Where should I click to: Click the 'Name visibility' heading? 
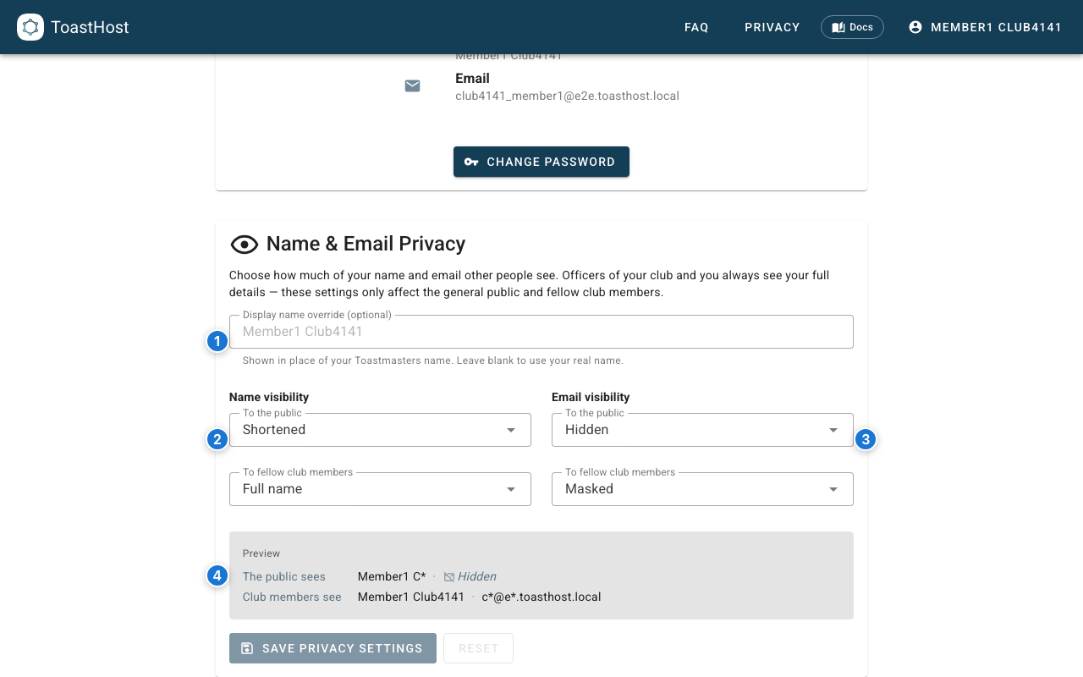pos(269,397)
